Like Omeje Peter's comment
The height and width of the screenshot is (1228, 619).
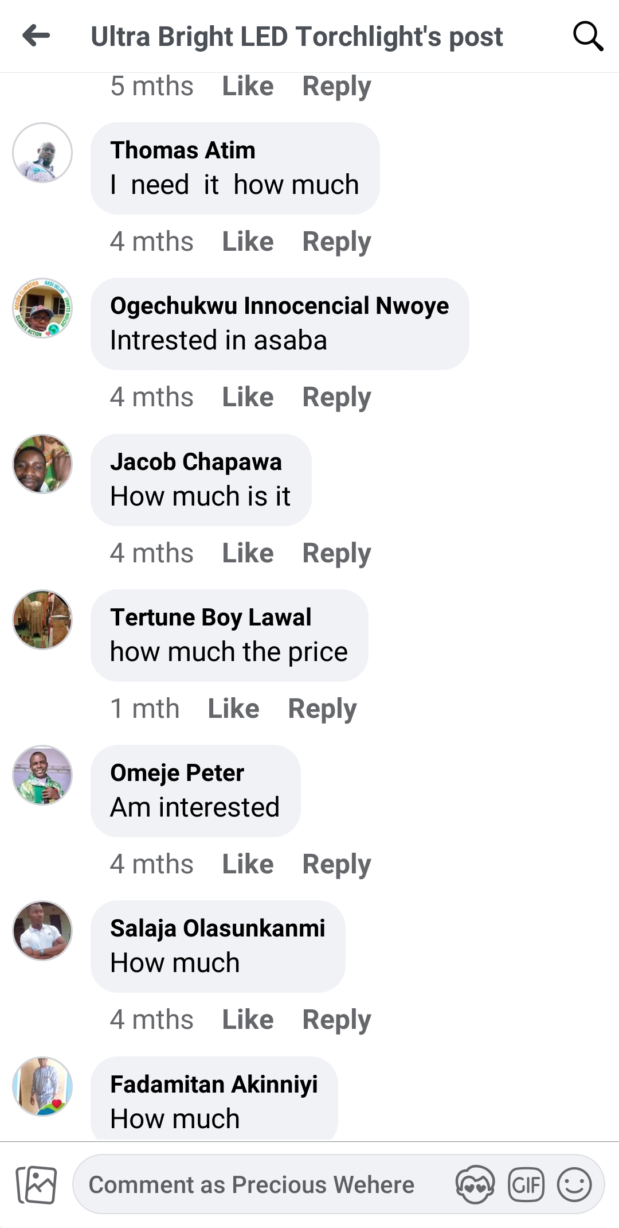tap(248, 864)
